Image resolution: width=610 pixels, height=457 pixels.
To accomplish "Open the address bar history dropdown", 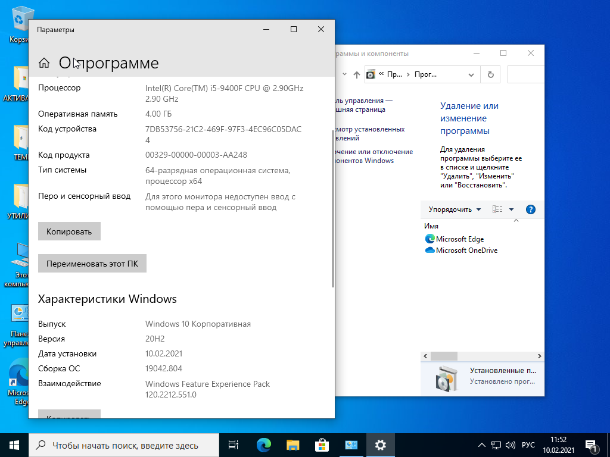I will coord(471,75).
